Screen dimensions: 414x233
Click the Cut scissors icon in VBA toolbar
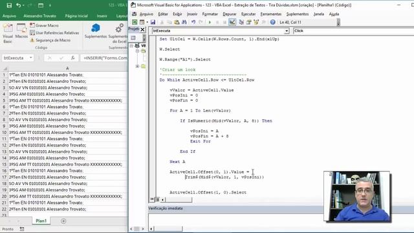pyautogui.click(x=162, y=22)
